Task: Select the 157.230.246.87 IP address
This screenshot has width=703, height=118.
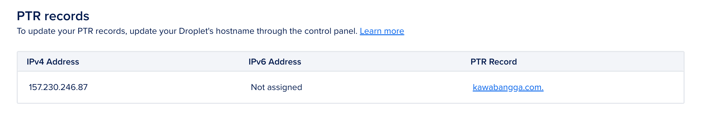Action: tap(58, 87)
